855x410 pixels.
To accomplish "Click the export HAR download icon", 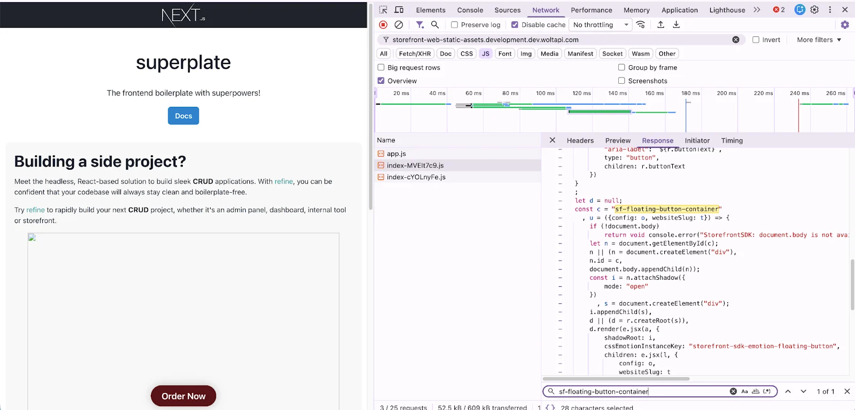I will click(x=676, y=25).
